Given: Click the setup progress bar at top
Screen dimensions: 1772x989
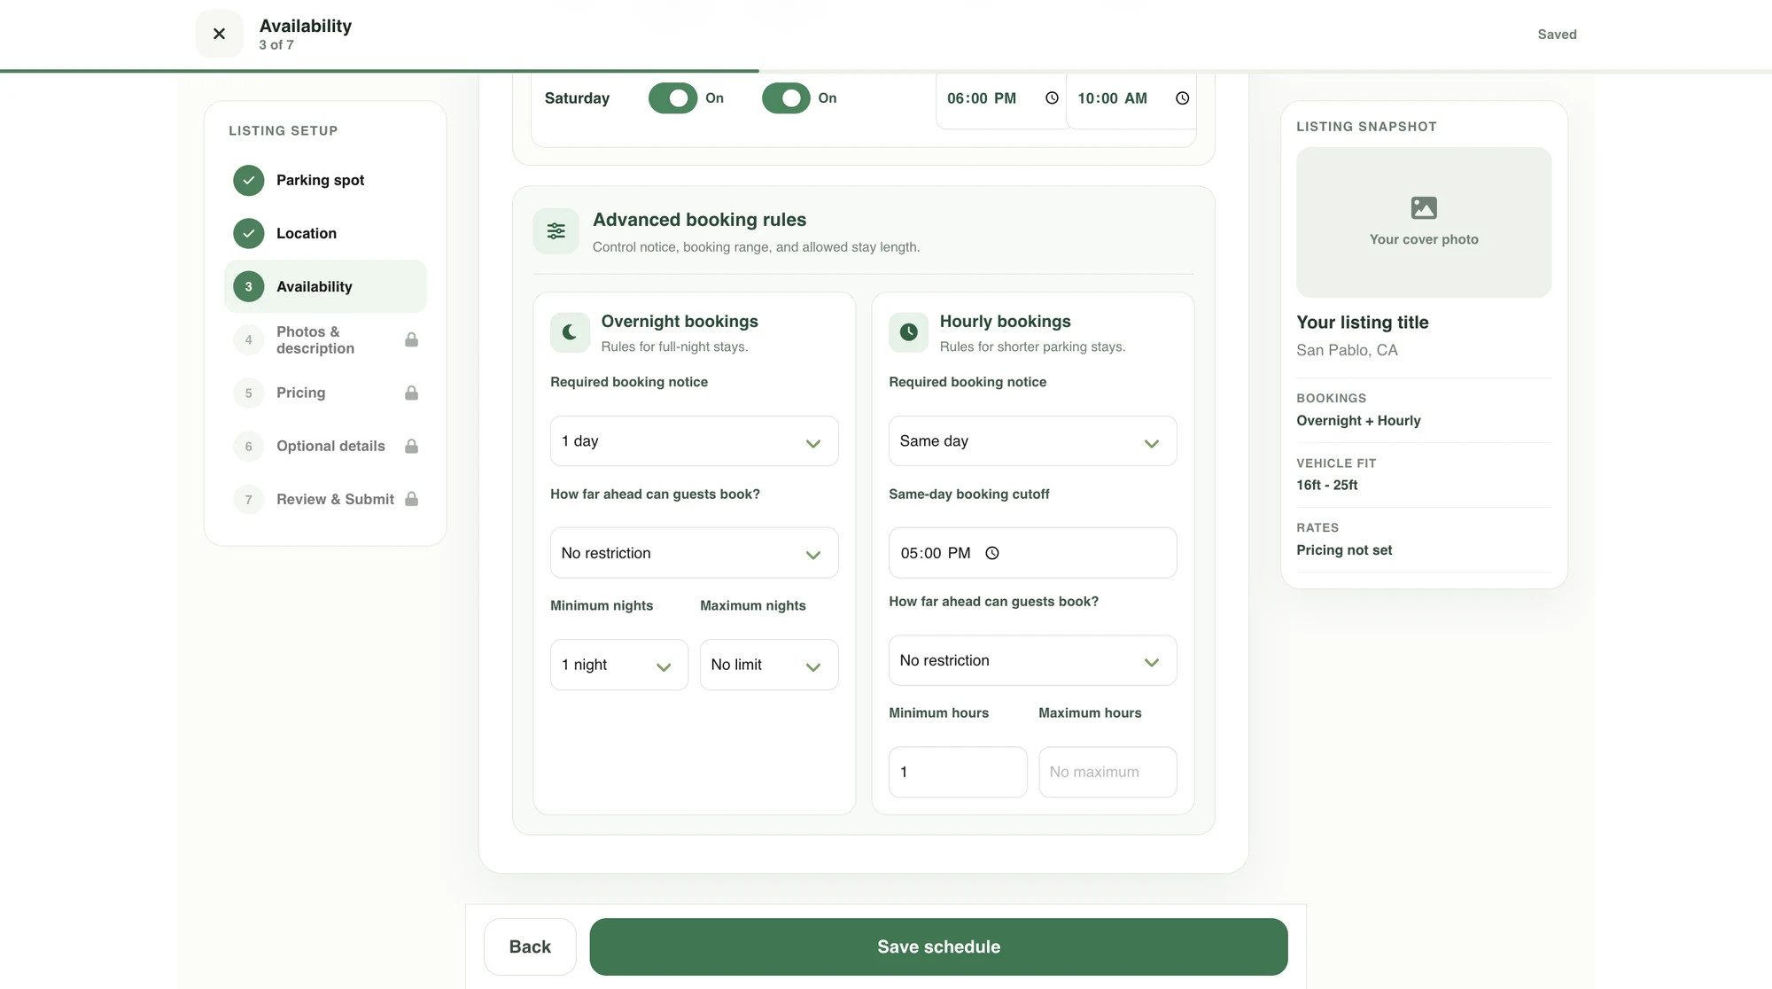Looking at the screenshot, I should 886,71.
